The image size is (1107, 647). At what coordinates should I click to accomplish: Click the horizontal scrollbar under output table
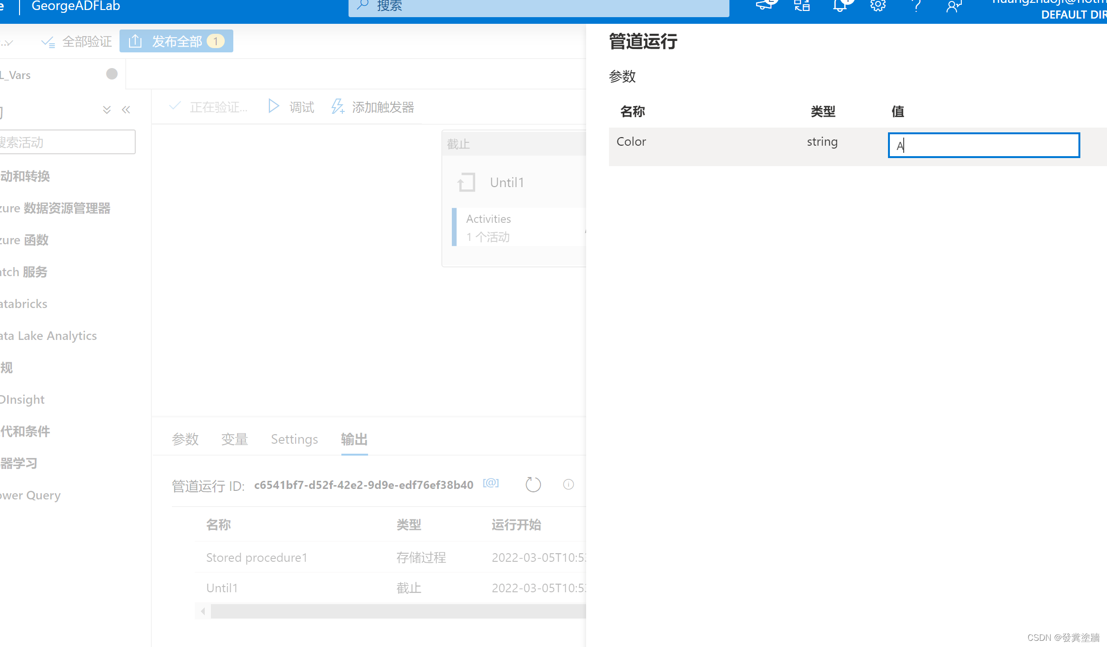[x=399, y=611]
